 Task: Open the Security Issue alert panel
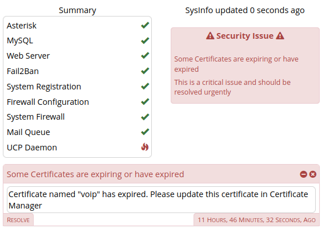pos(245,66)
